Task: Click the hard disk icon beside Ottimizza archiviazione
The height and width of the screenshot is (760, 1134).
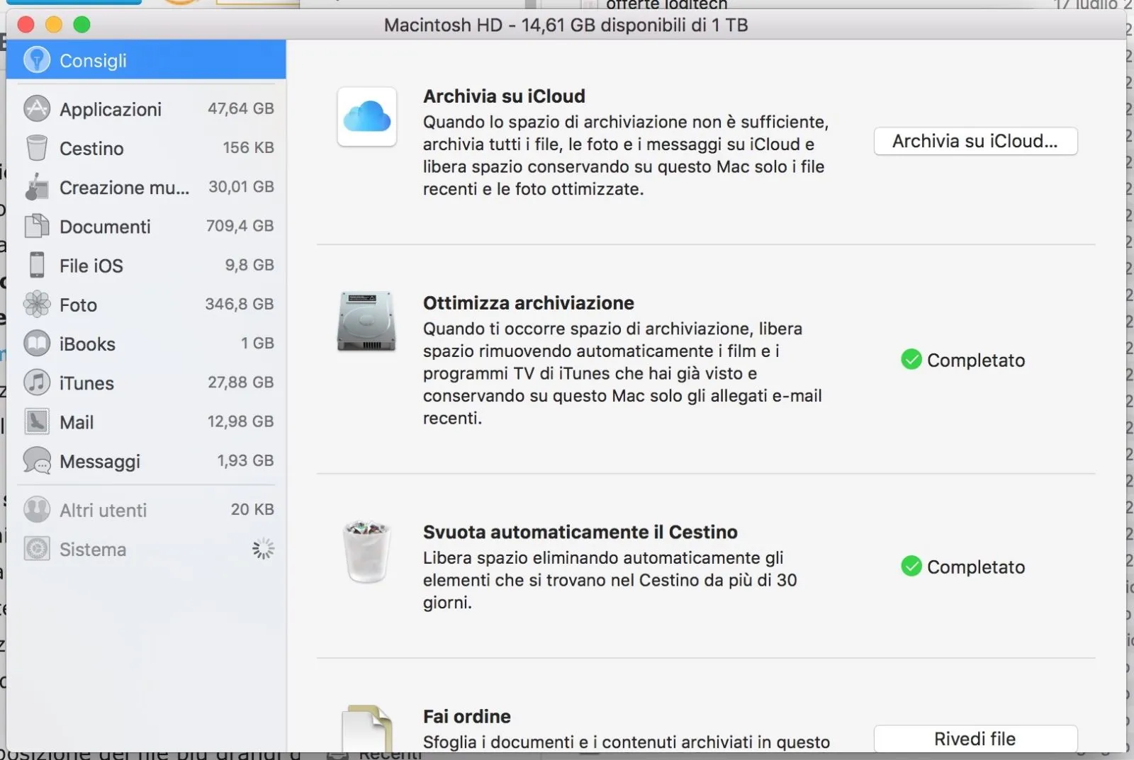Action: [x=366, y=322]
